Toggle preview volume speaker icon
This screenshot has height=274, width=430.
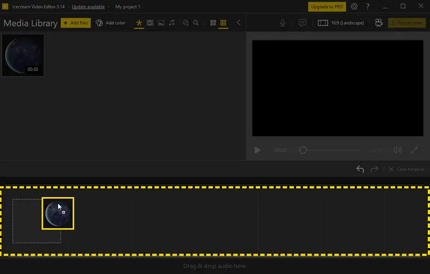397,150
